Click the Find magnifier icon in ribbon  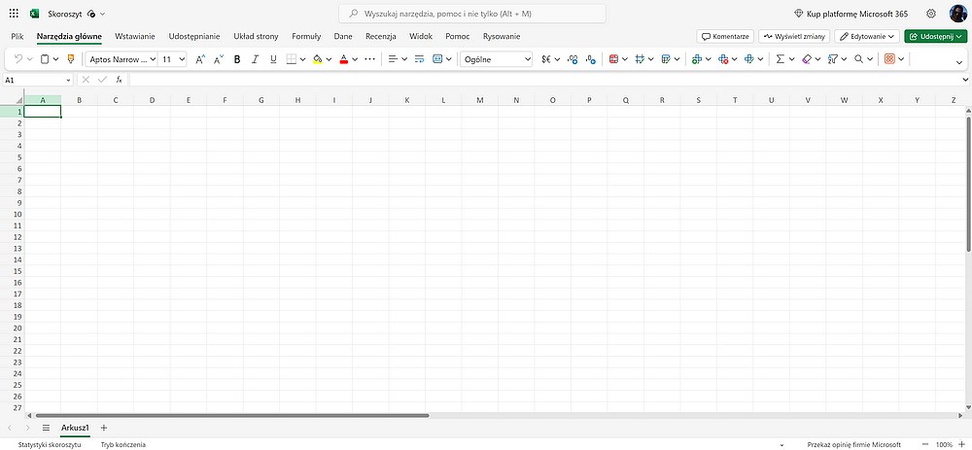[x=858, y=59]
